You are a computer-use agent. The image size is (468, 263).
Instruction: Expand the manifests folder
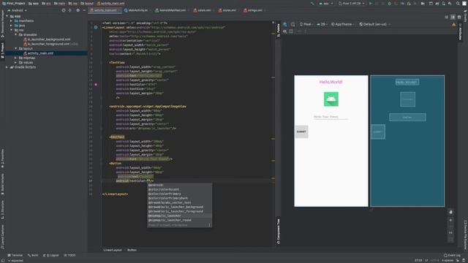pos(12,21)
